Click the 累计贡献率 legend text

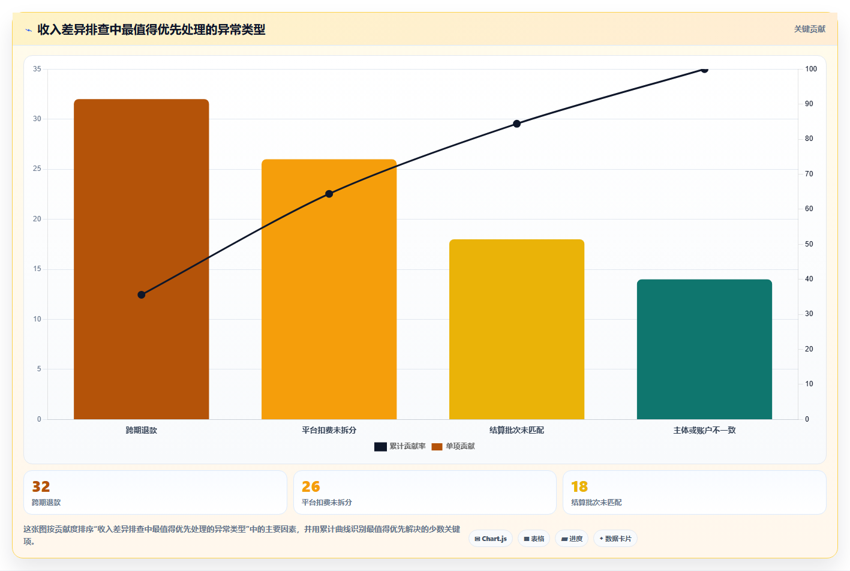[x=407, y=446]
